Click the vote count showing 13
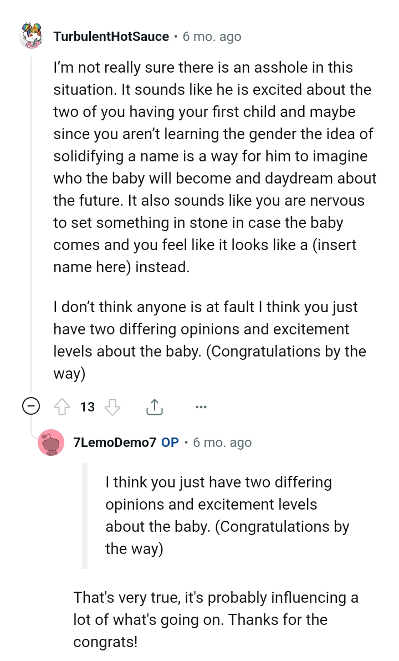The width and height of the screenshot is (399, 661). tap(87, 406)
